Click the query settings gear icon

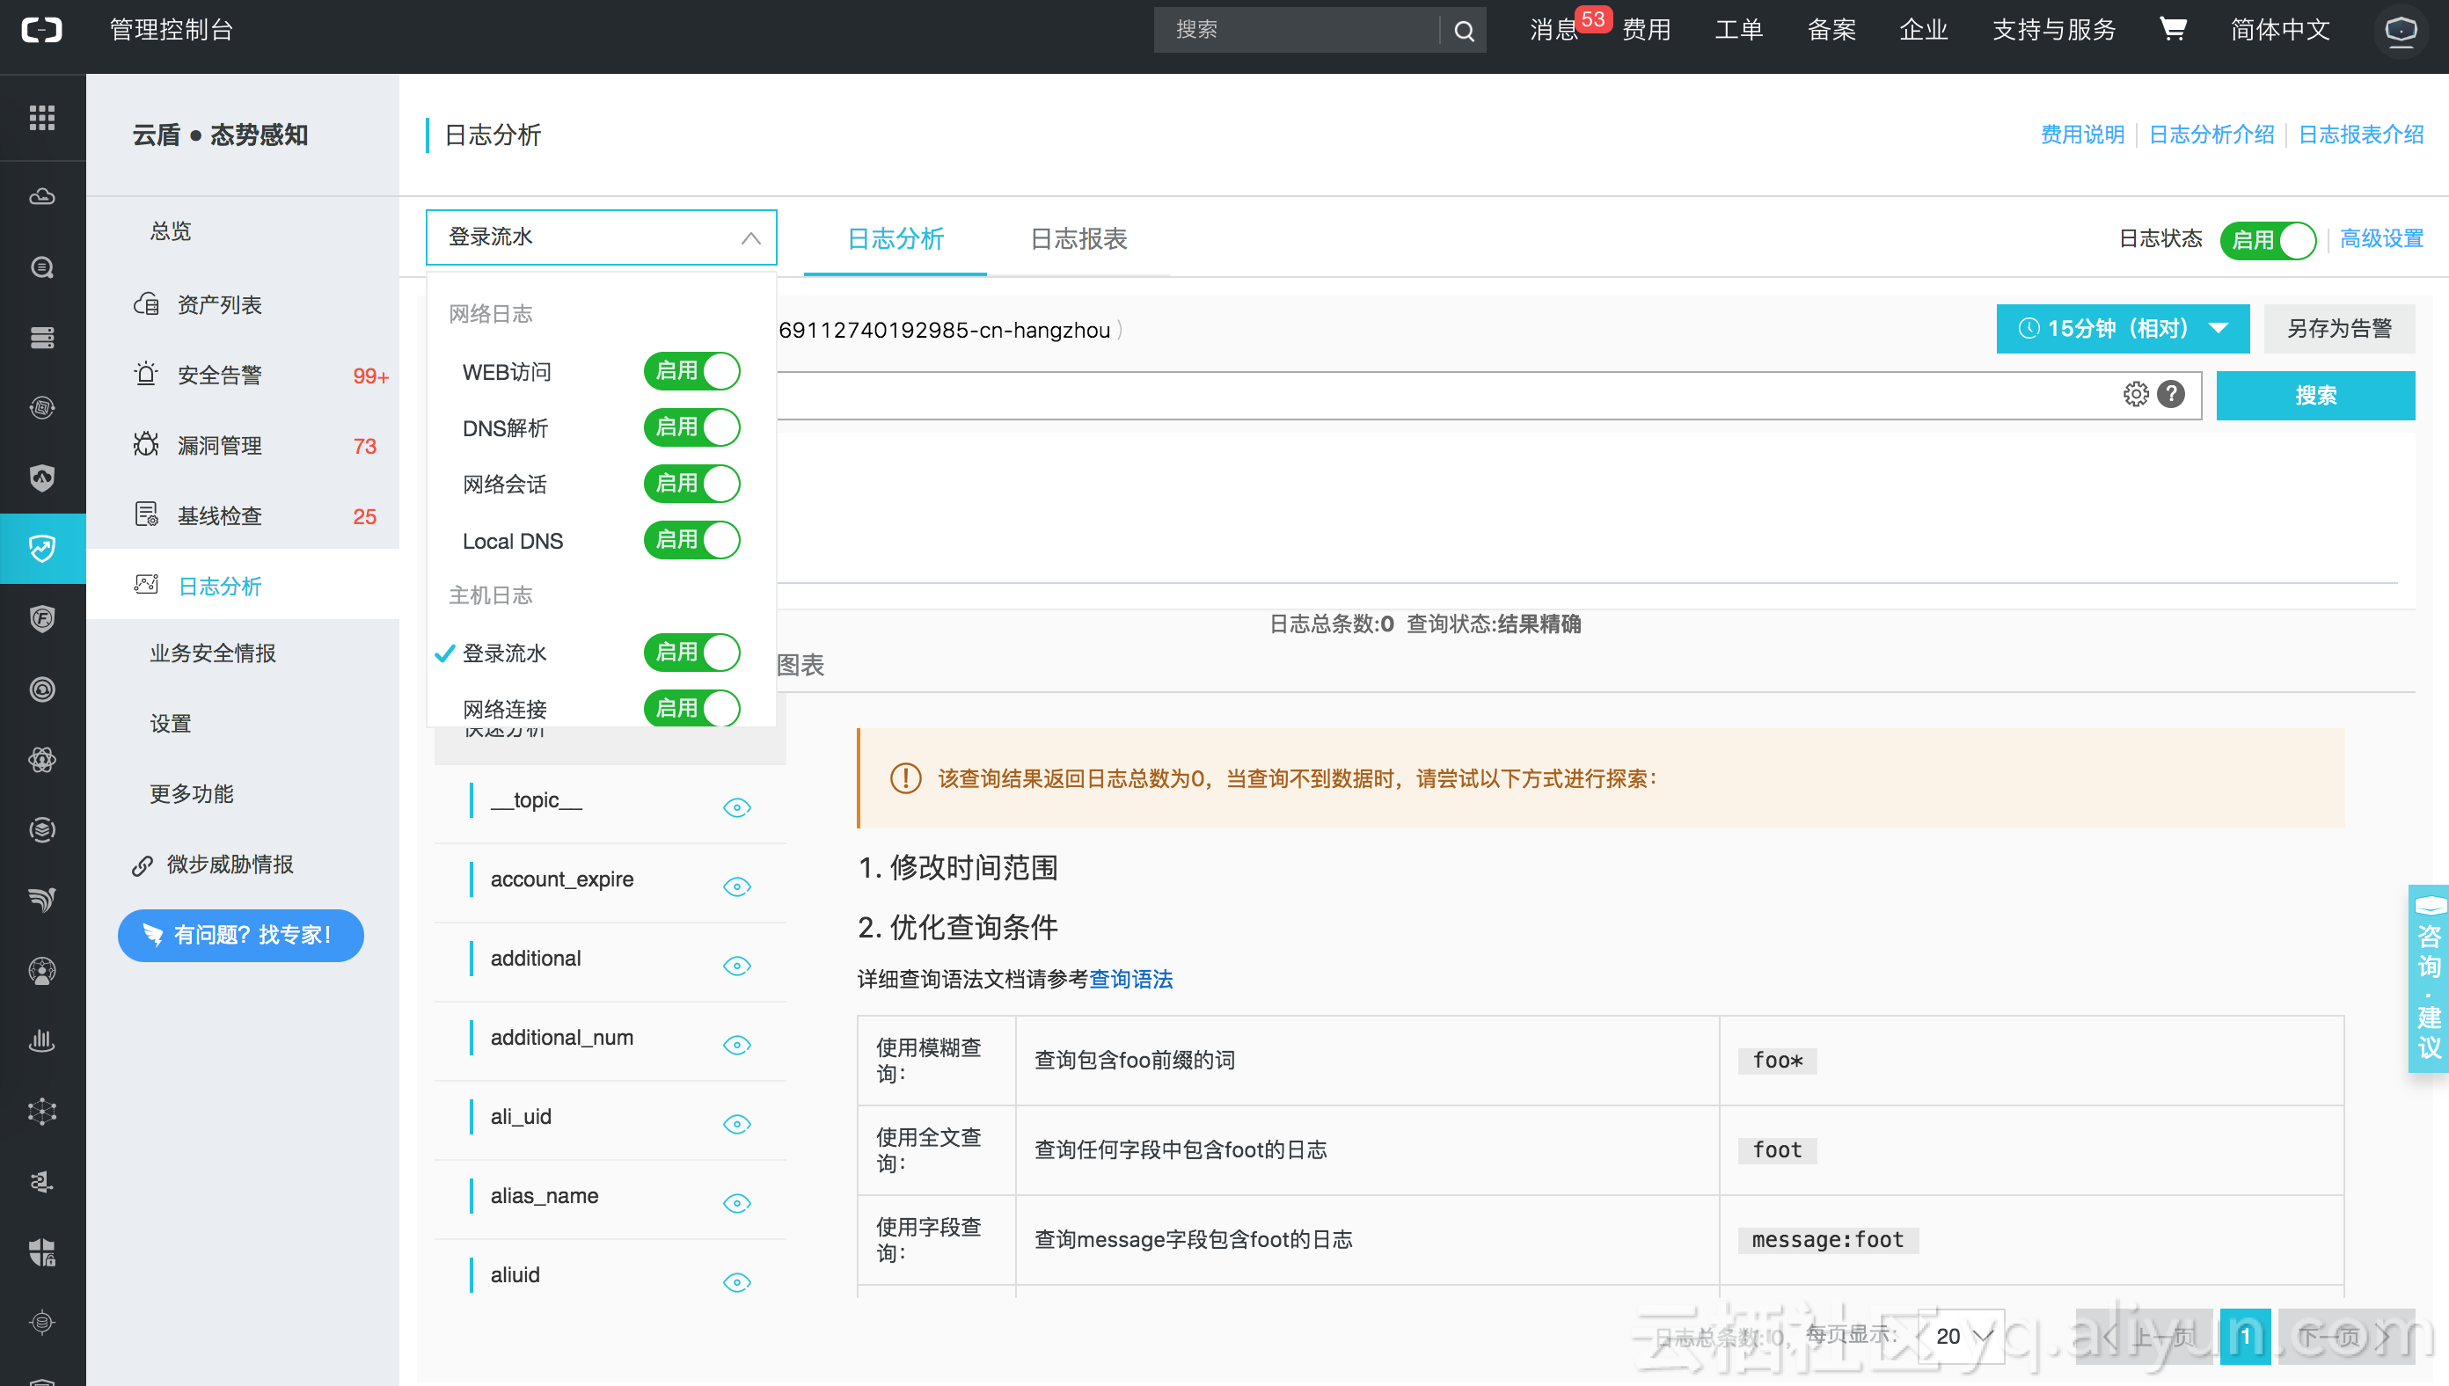[2136, 394]
